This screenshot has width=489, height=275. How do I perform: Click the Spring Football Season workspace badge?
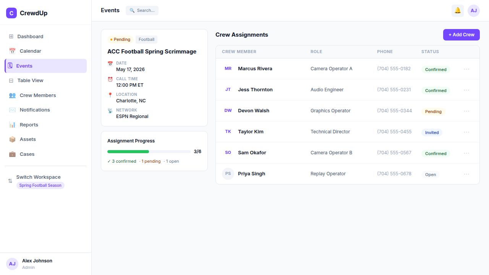click(x=40, y=186)
